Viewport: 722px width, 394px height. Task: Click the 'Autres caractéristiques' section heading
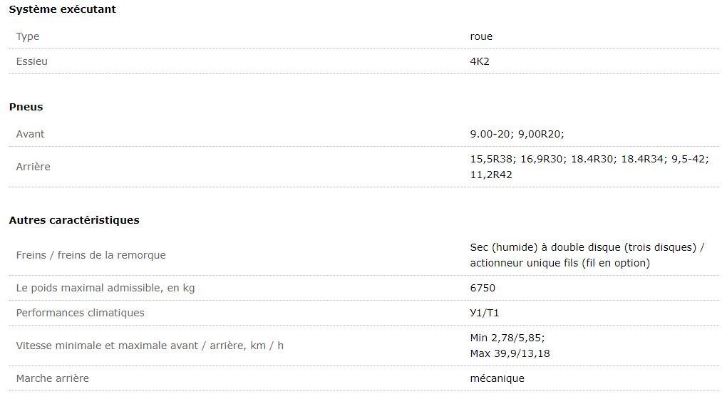pyautogui.click(x=74, y=220)
